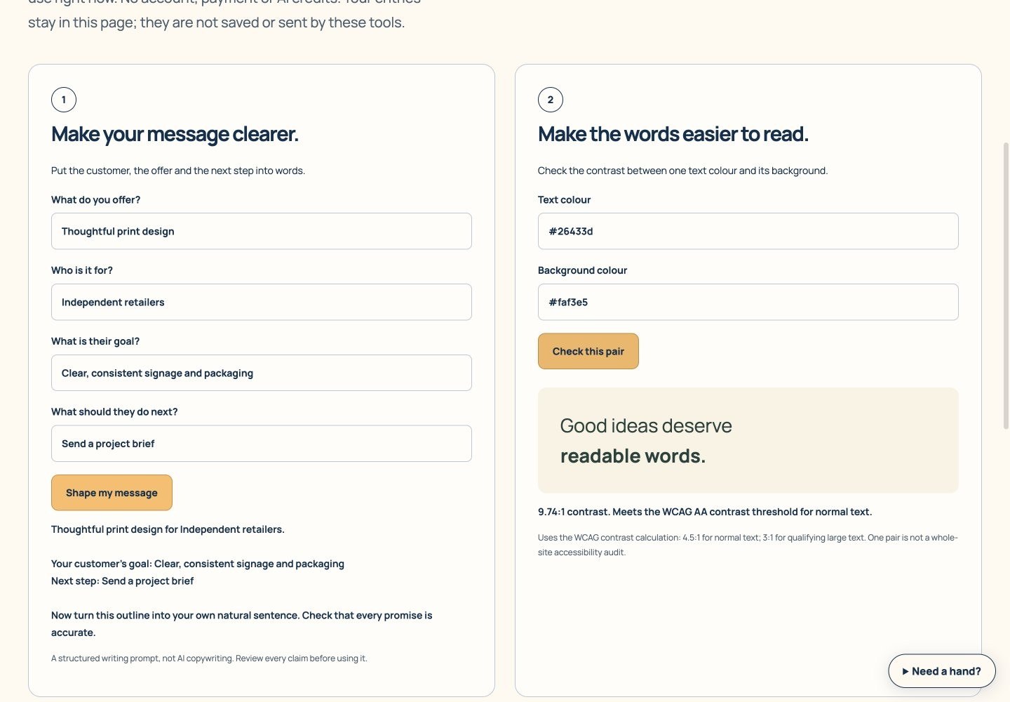Check this pair of colours

point(588,351)
